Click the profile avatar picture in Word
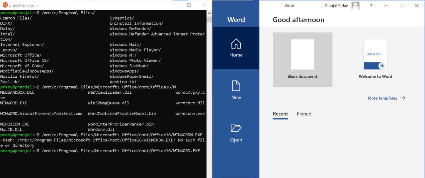 [356, 5]
